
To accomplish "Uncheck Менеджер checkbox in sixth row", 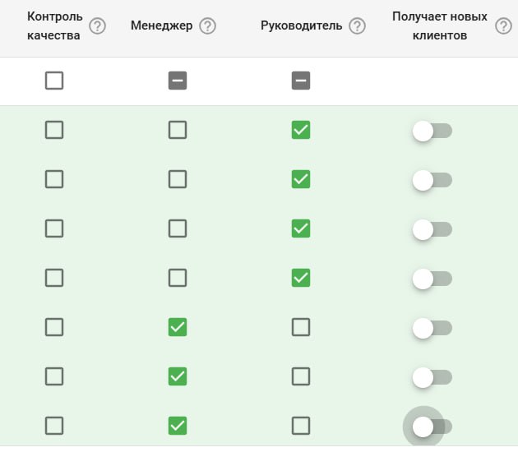I will click(178, 376).
